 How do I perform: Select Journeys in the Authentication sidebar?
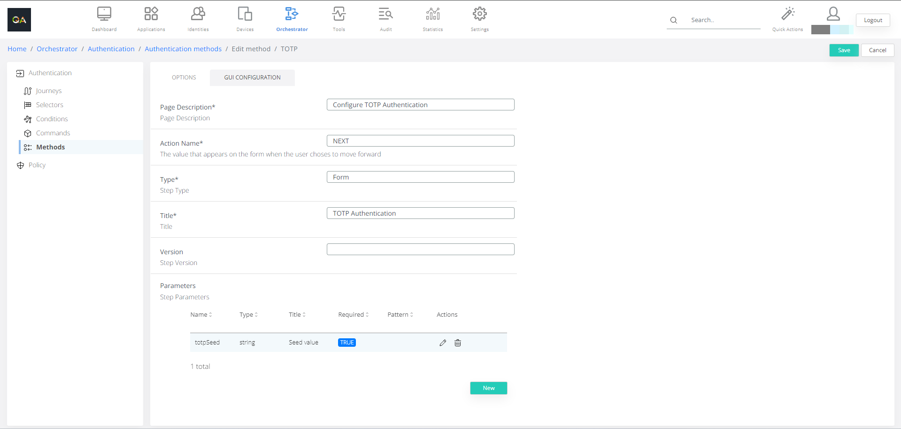48,91
